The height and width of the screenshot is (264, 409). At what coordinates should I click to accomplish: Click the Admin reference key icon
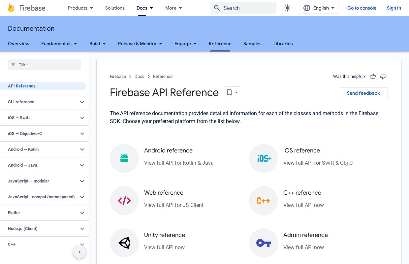point(264,243)
